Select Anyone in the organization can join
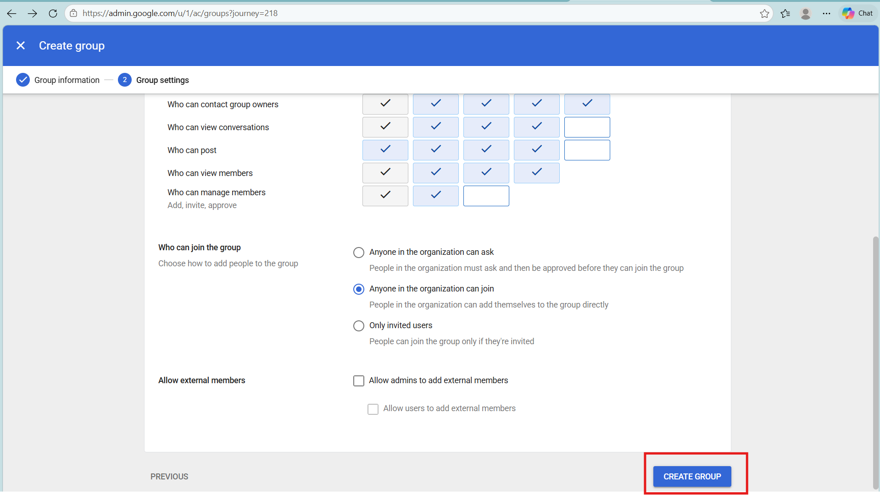 (x=359, y=289)
